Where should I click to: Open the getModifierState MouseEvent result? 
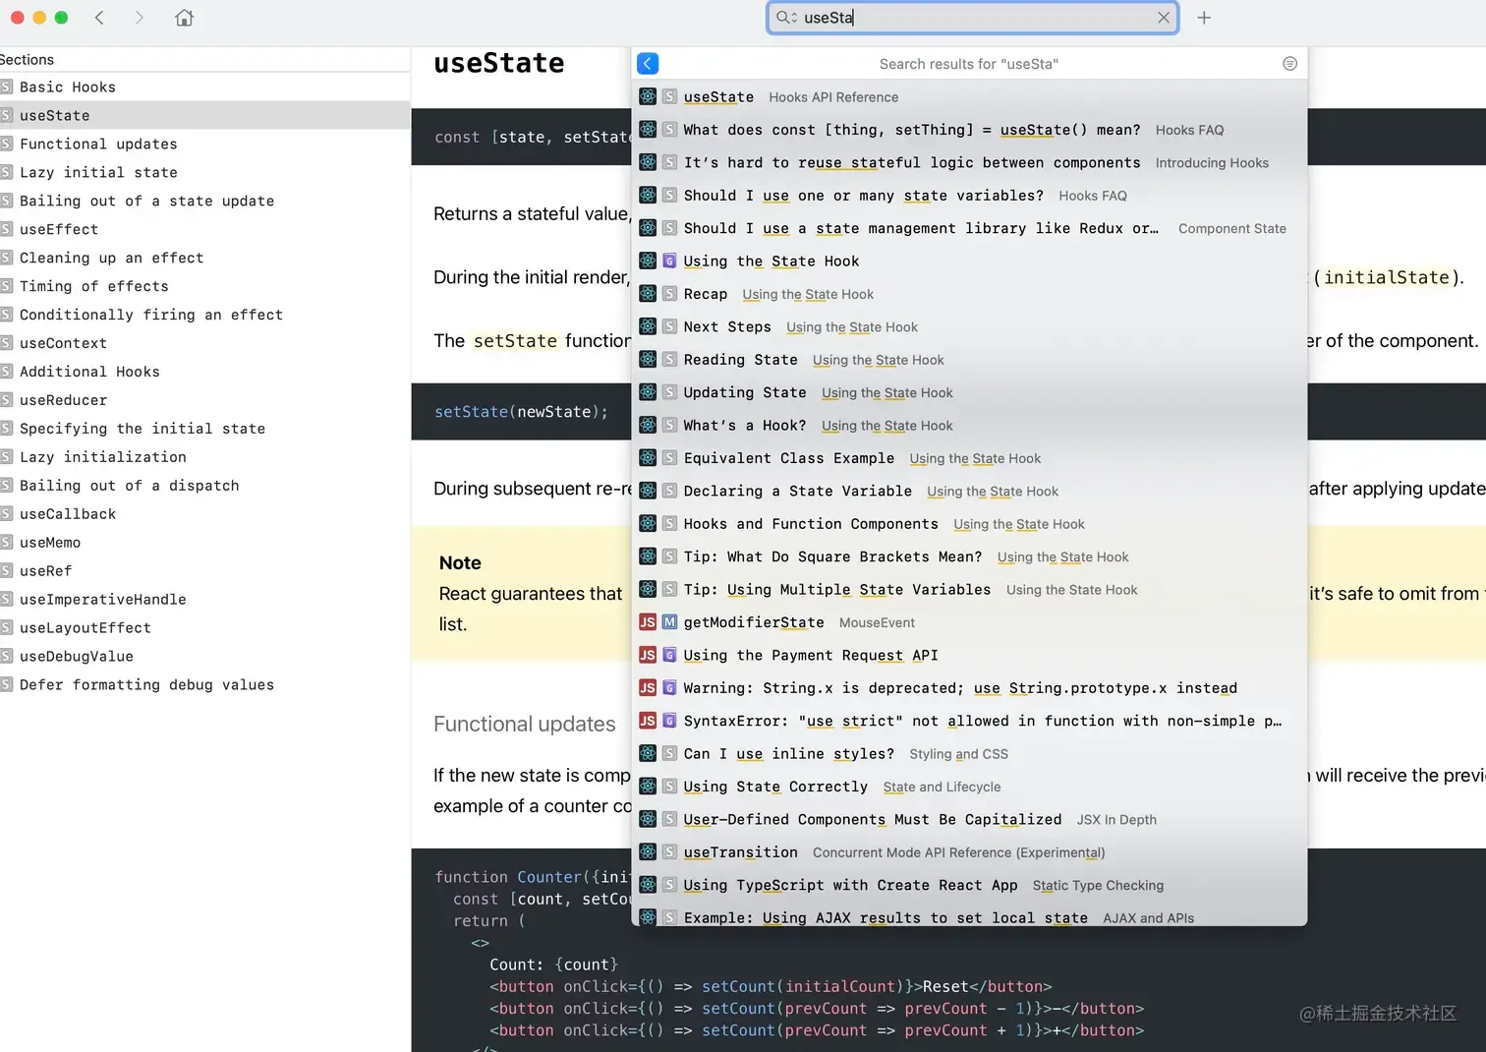point(754,622)
